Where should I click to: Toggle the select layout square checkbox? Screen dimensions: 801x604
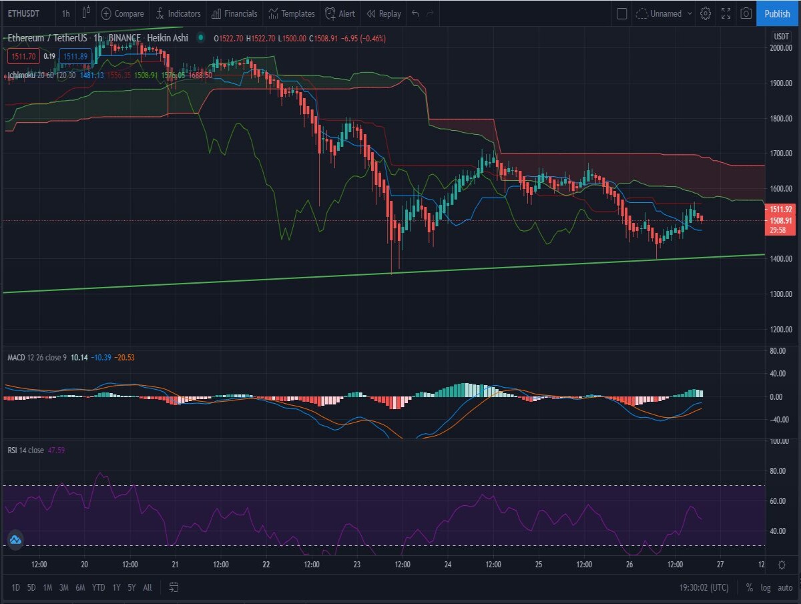pyautogui.click(x=621, y=13)
